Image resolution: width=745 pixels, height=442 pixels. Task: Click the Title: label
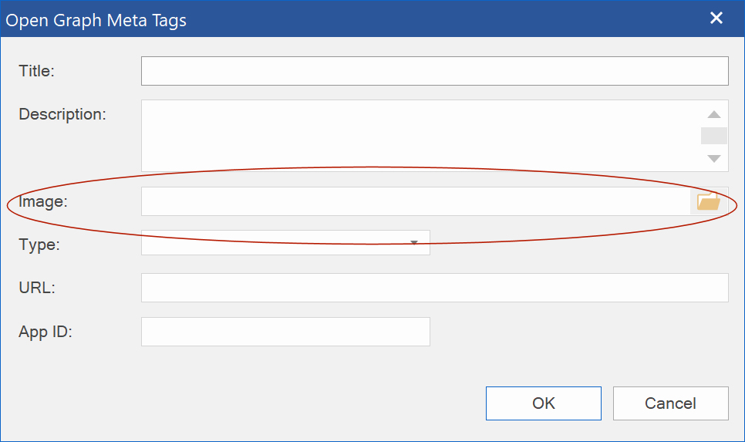36,71
